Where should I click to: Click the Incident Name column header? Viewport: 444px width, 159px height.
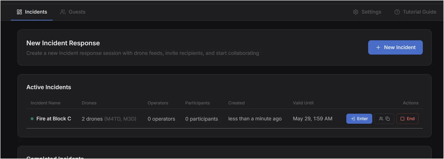click(x=46, y=103)
